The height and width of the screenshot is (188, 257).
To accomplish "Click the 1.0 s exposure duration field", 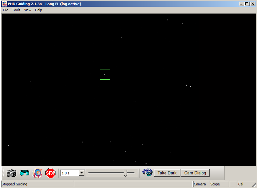I will [69, 173].
